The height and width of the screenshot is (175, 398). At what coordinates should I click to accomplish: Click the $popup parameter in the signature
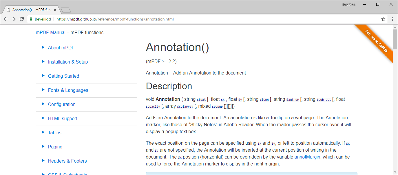(x=217, y=107)
